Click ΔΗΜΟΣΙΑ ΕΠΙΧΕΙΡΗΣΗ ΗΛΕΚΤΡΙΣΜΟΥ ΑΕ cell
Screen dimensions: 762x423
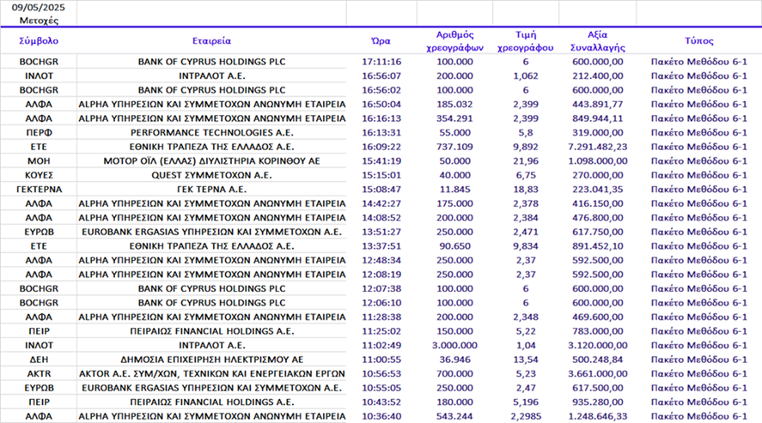[211, 360]
